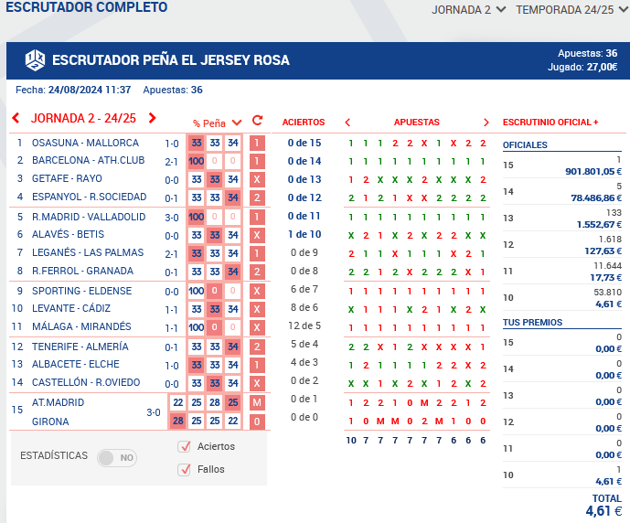630x523 pixels.
Task: Click the Sporting - Eldense match name
Action: [81, 291]
